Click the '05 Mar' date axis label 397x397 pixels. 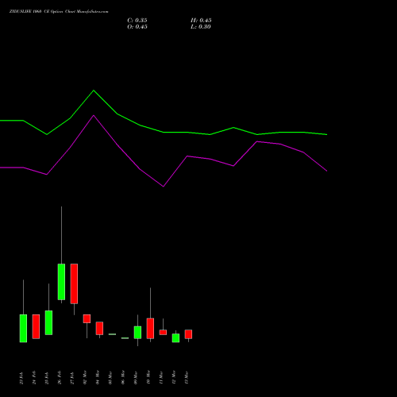[110, 377]
